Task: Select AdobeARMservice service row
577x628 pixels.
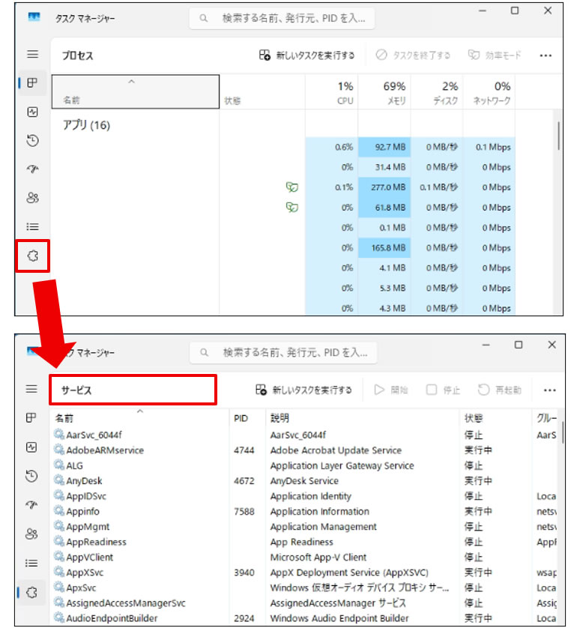Action: point(304,450)
